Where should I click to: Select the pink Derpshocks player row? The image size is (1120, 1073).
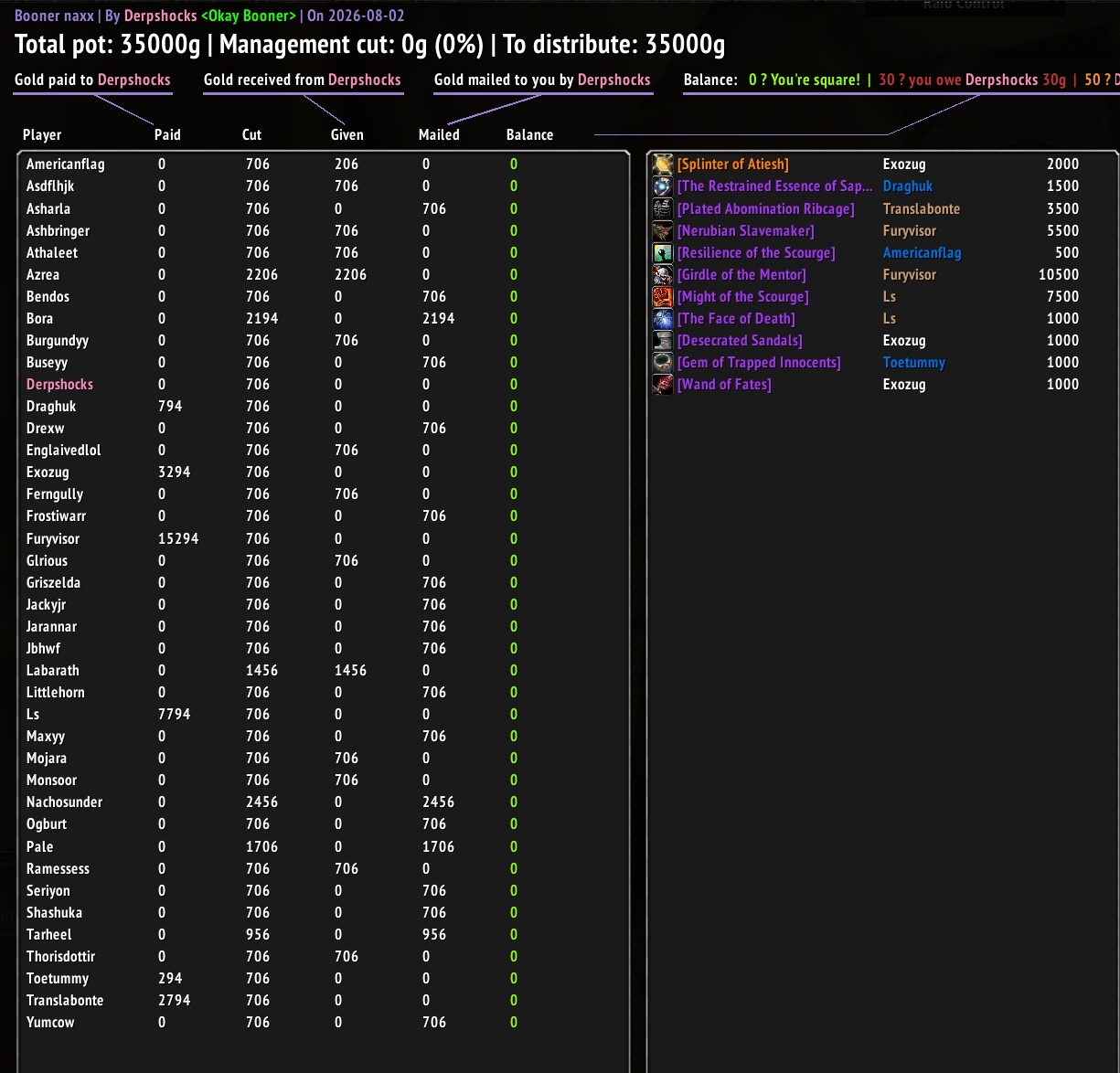[323, 384]
